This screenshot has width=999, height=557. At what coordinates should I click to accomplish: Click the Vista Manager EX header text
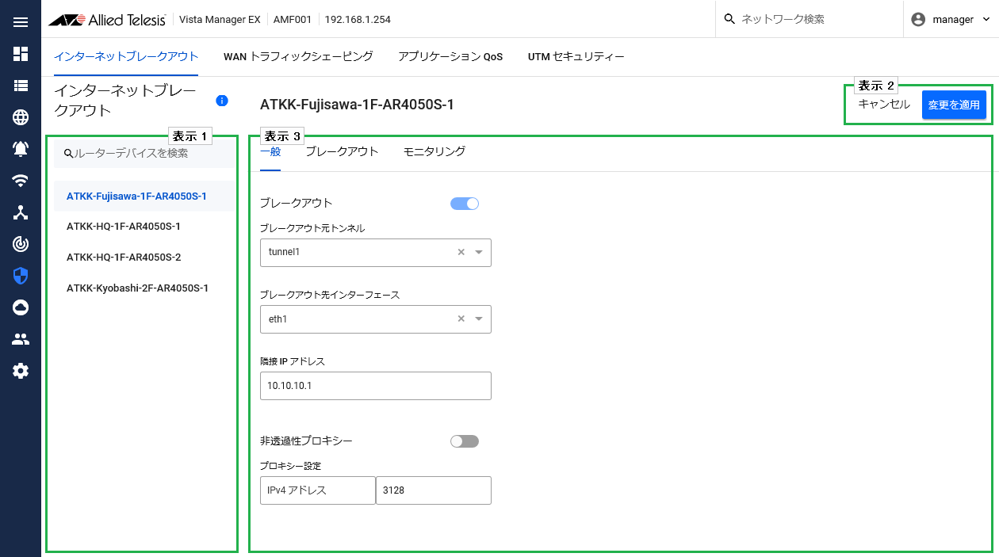tap(220, 19)
